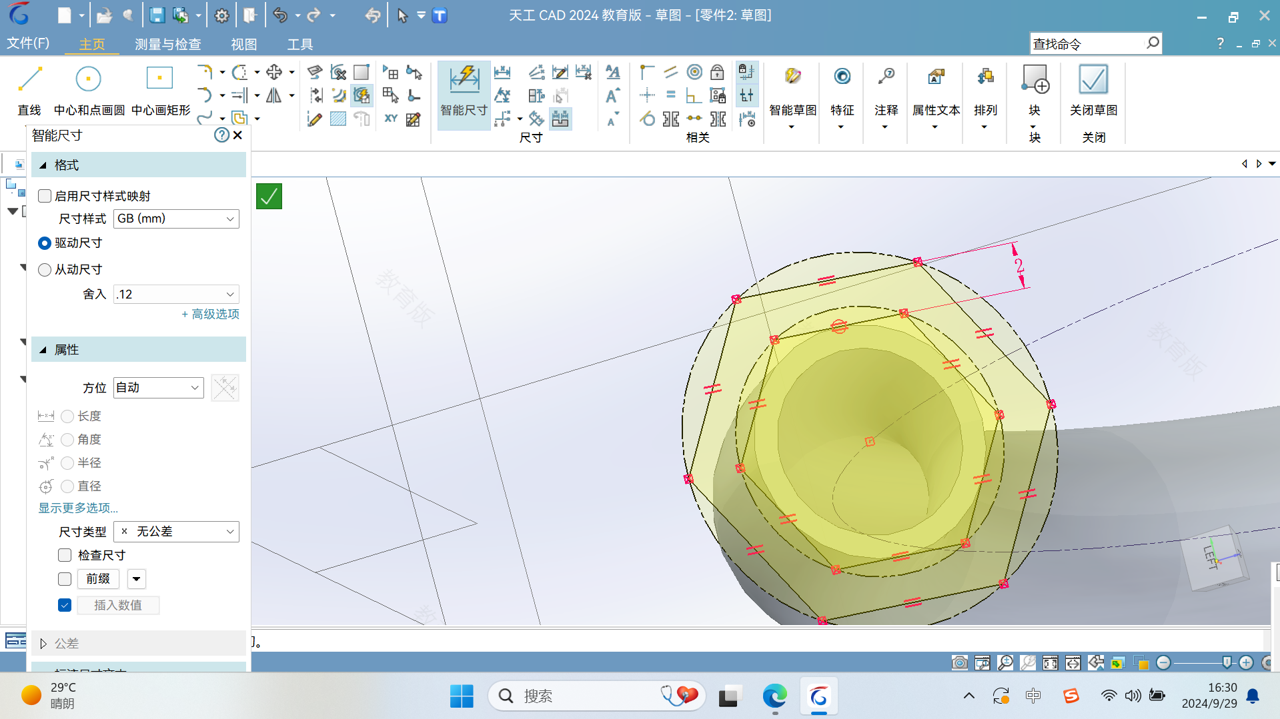Select the center-point circle tool (中心和点画圆)
The height and width of the screenshot is (719, 1280).
coord(89,91)
